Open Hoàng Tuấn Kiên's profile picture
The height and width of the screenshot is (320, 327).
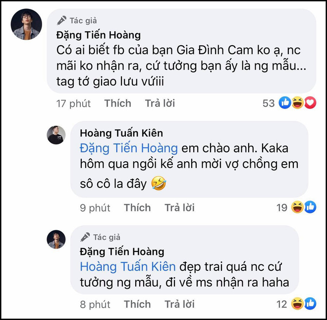coord(56,135)
